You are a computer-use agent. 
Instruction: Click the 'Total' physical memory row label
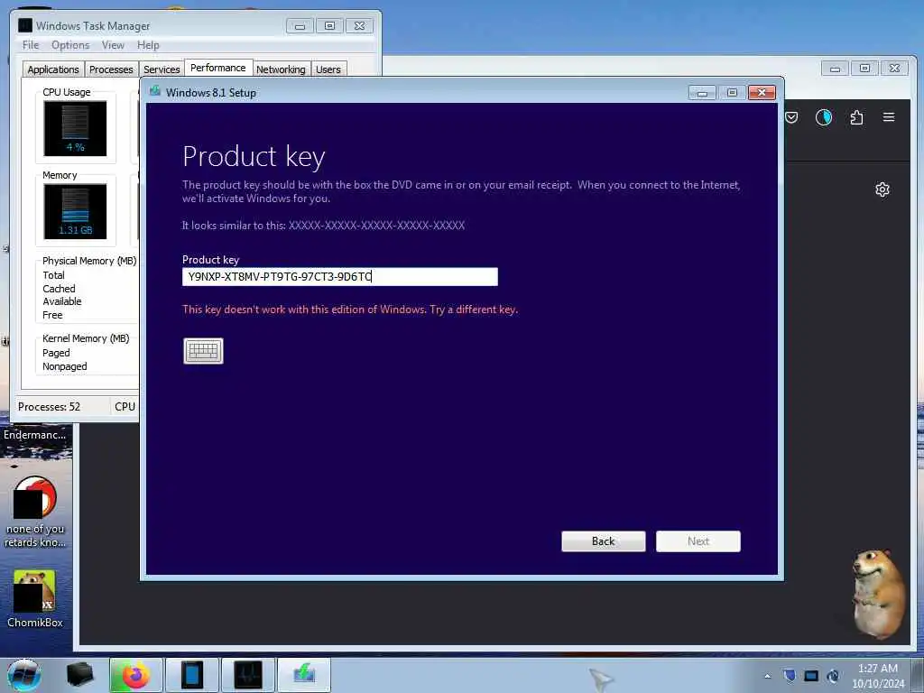coord(53,275)
